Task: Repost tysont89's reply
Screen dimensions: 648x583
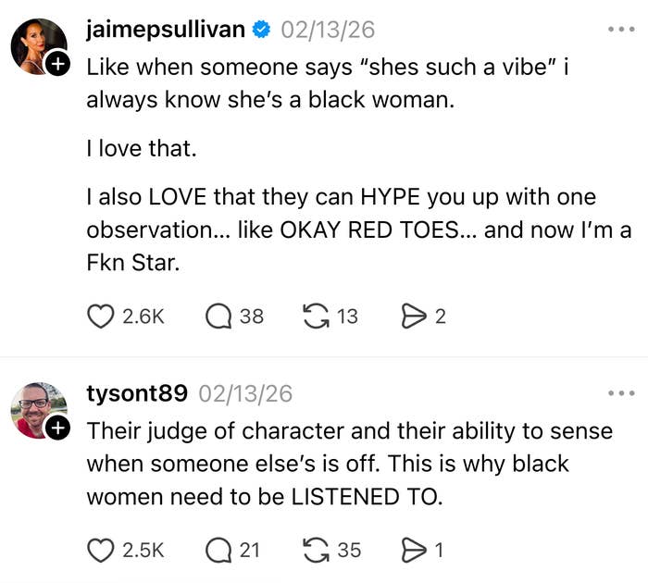Action: coord(318,550)
